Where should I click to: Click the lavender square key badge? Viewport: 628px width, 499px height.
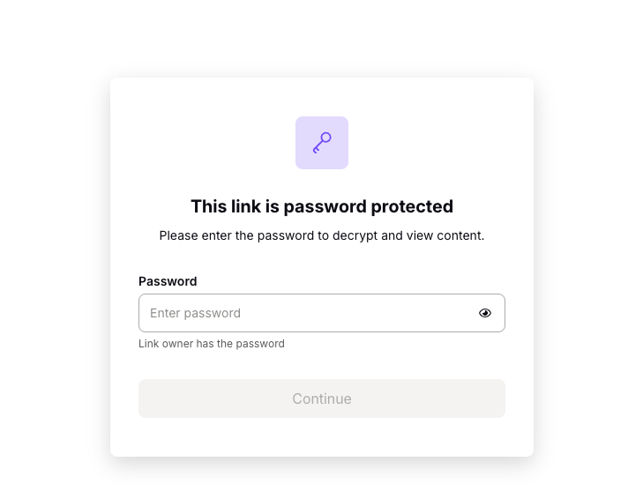pyautogui.click(x=322, y=143)
